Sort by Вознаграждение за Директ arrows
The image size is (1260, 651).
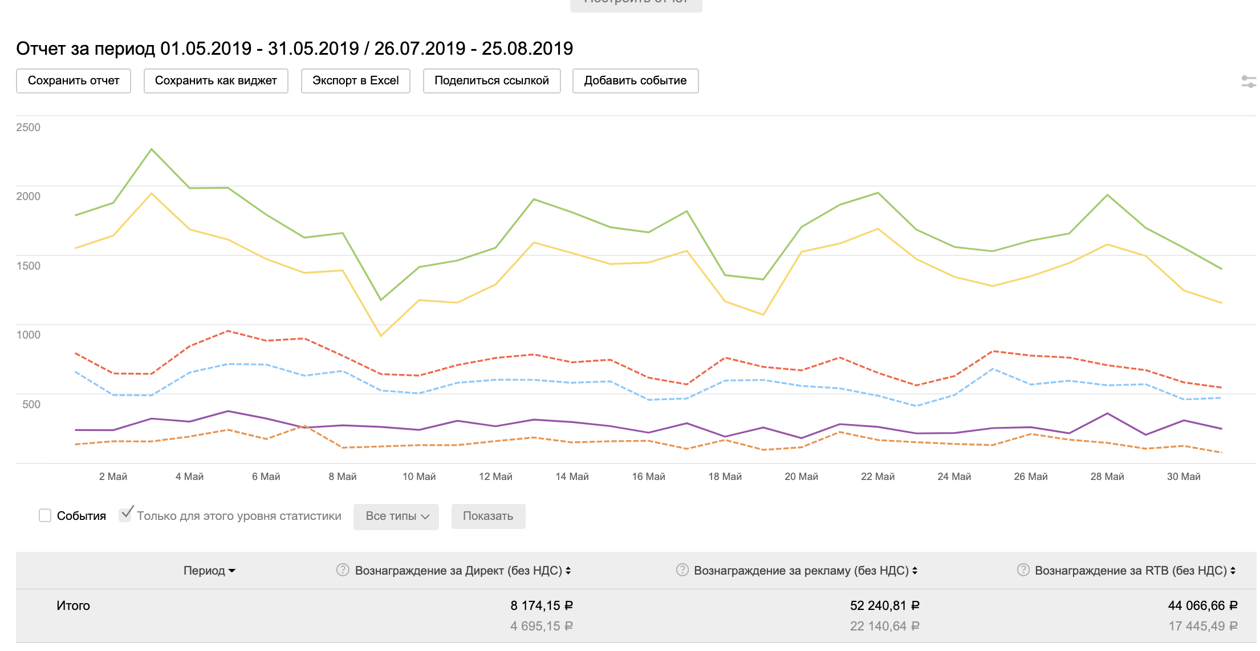click(x=568, y=571)
